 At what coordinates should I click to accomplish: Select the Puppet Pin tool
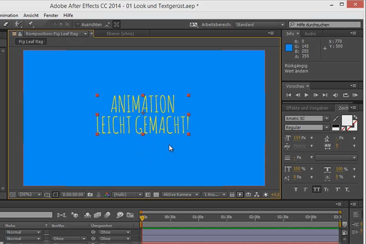[30, 24]
